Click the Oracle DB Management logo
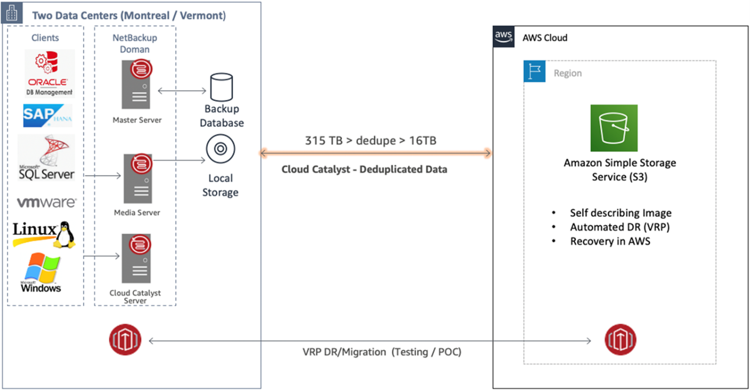Screen dimensions: 750x392 [x=49, y=73]
